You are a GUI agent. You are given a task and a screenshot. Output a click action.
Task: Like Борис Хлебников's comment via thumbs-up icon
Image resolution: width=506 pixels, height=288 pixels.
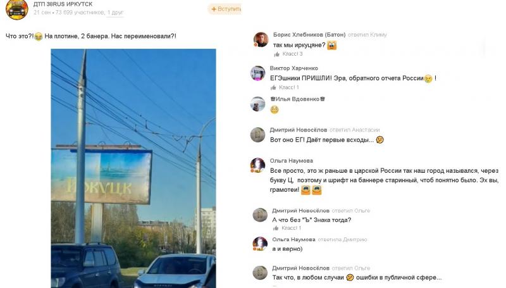point(276,54)
